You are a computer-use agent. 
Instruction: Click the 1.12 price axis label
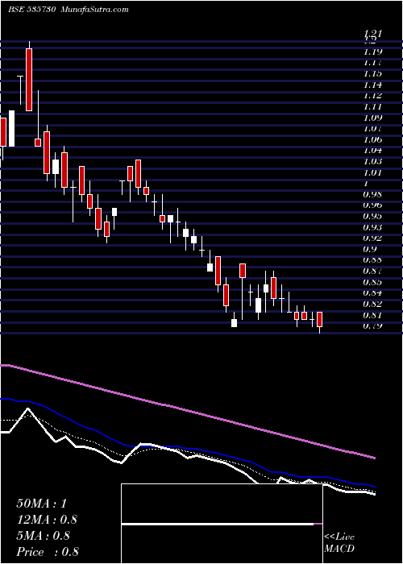[372, 96]
